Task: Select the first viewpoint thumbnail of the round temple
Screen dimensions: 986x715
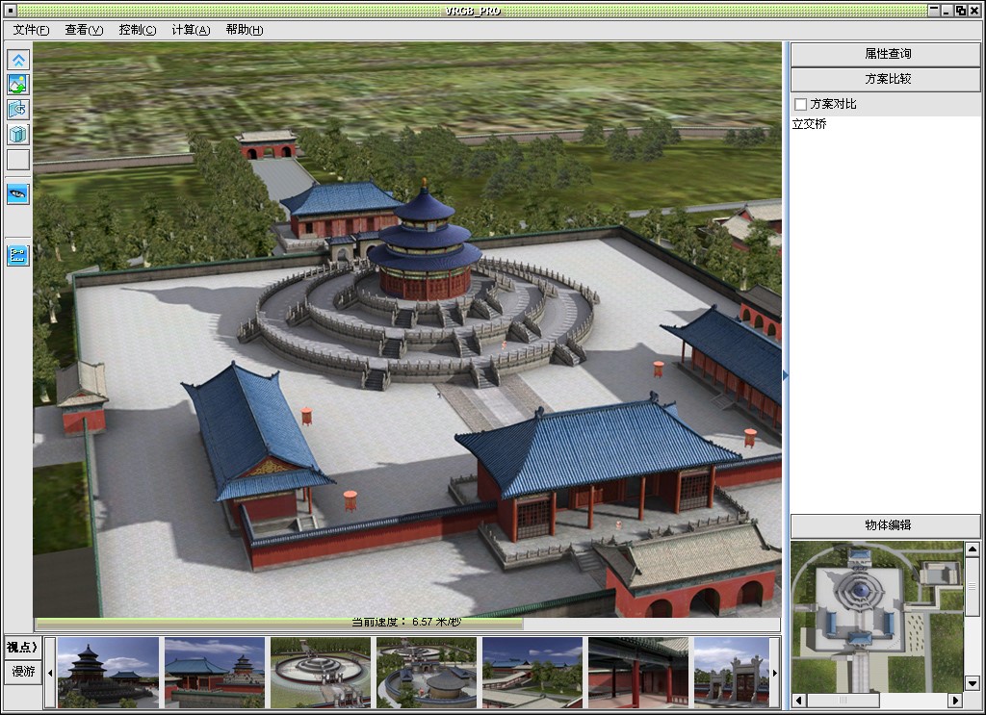Action: pyautogui.click(x=108, y=673)
